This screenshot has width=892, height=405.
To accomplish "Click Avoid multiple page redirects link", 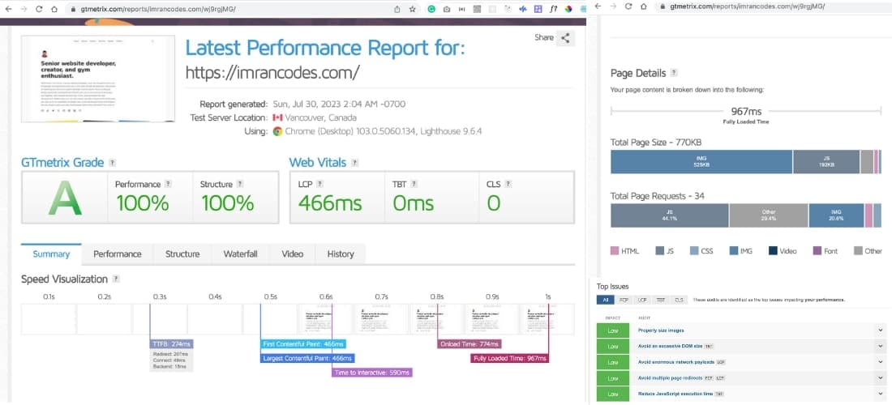I will point(670,377).
